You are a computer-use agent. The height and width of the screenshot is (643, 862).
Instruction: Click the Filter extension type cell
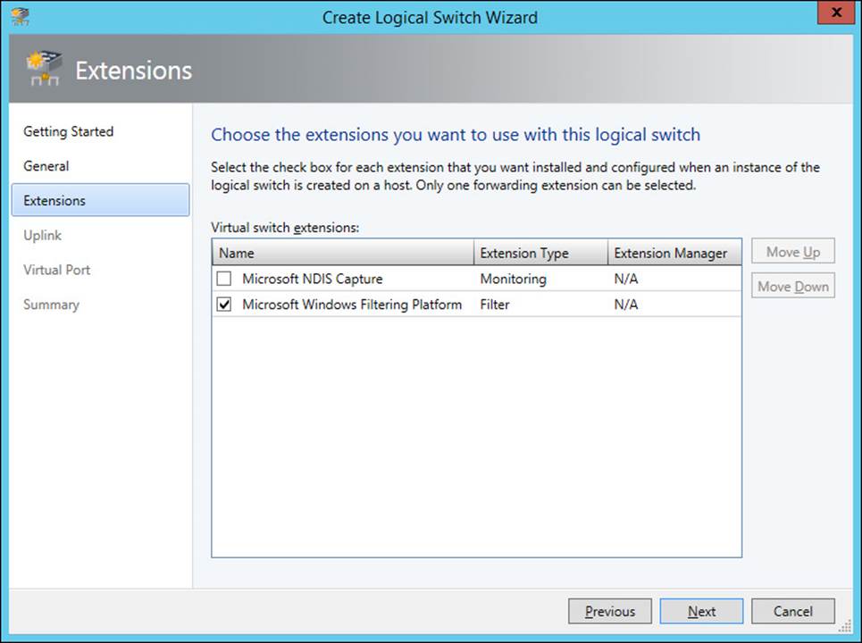495,305
